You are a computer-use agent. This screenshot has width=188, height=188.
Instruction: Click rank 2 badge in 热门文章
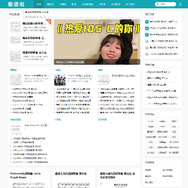pyautogui.click(x=147, y=28)
